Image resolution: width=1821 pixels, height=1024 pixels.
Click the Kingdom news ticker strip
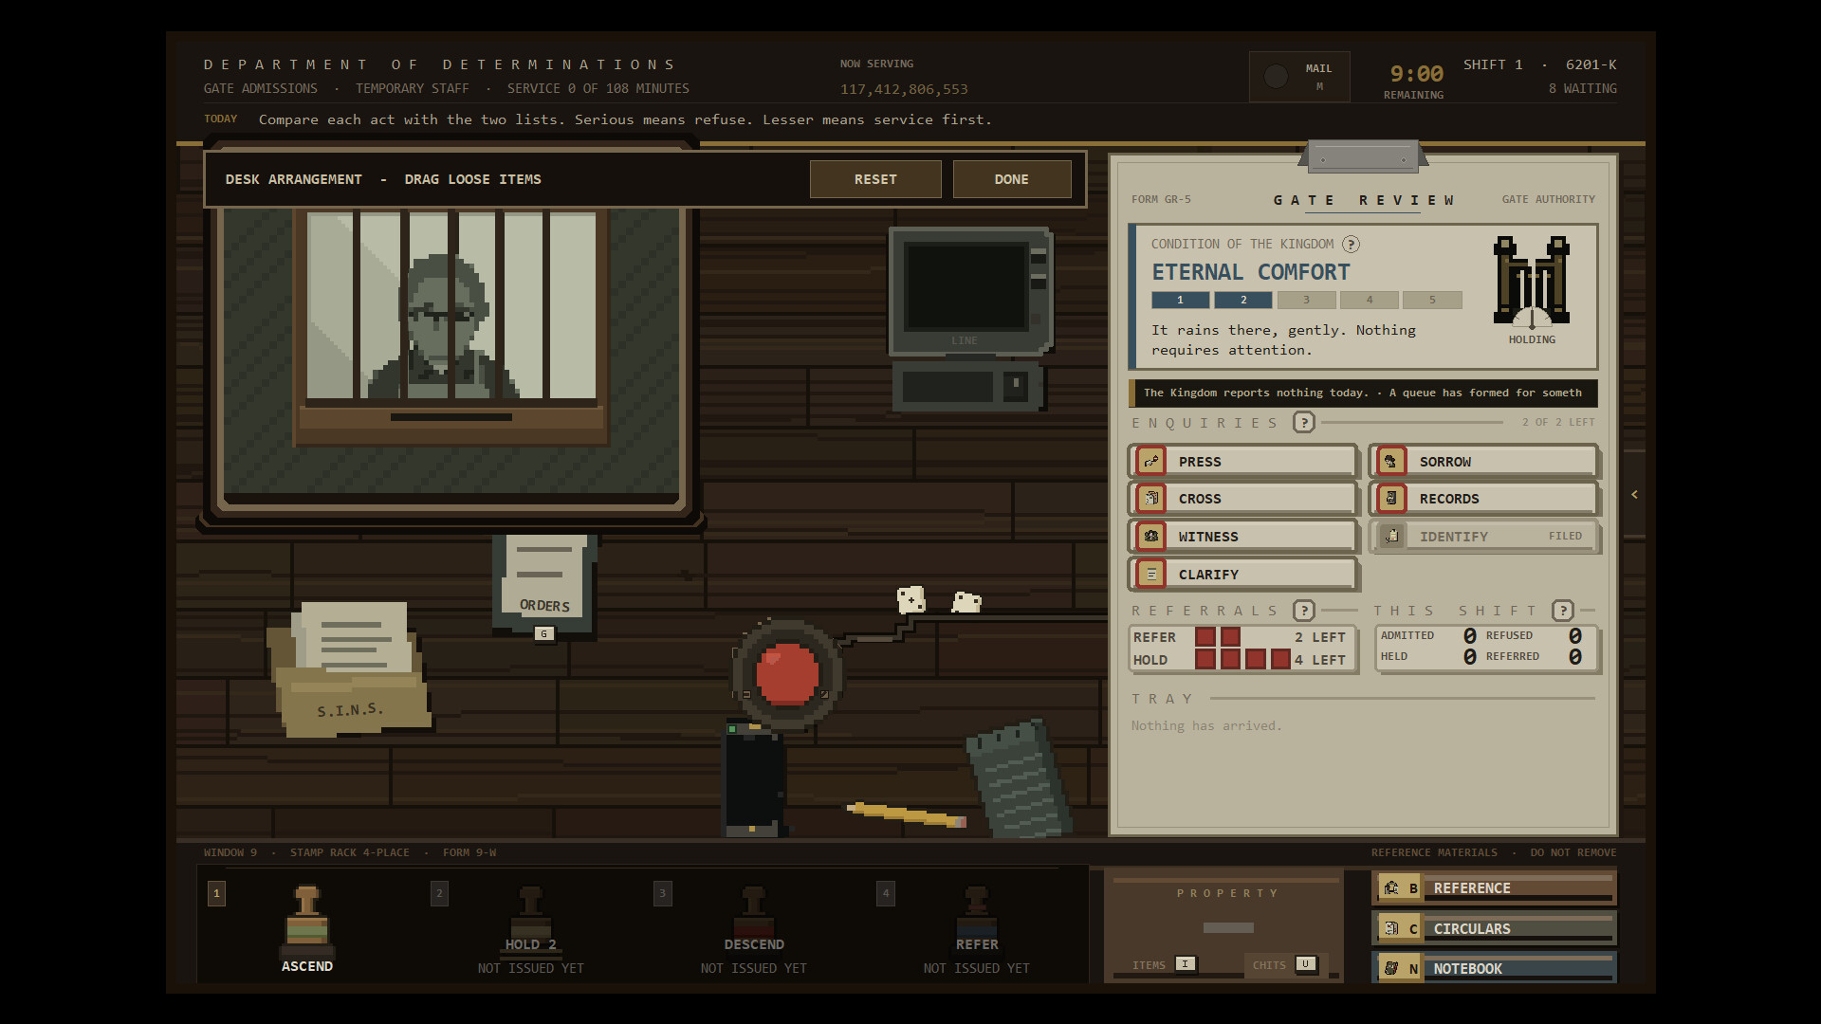click(x=1363, y=393)
